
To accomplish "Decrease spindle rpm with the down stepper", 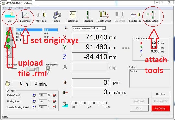I will click(109, 84).
